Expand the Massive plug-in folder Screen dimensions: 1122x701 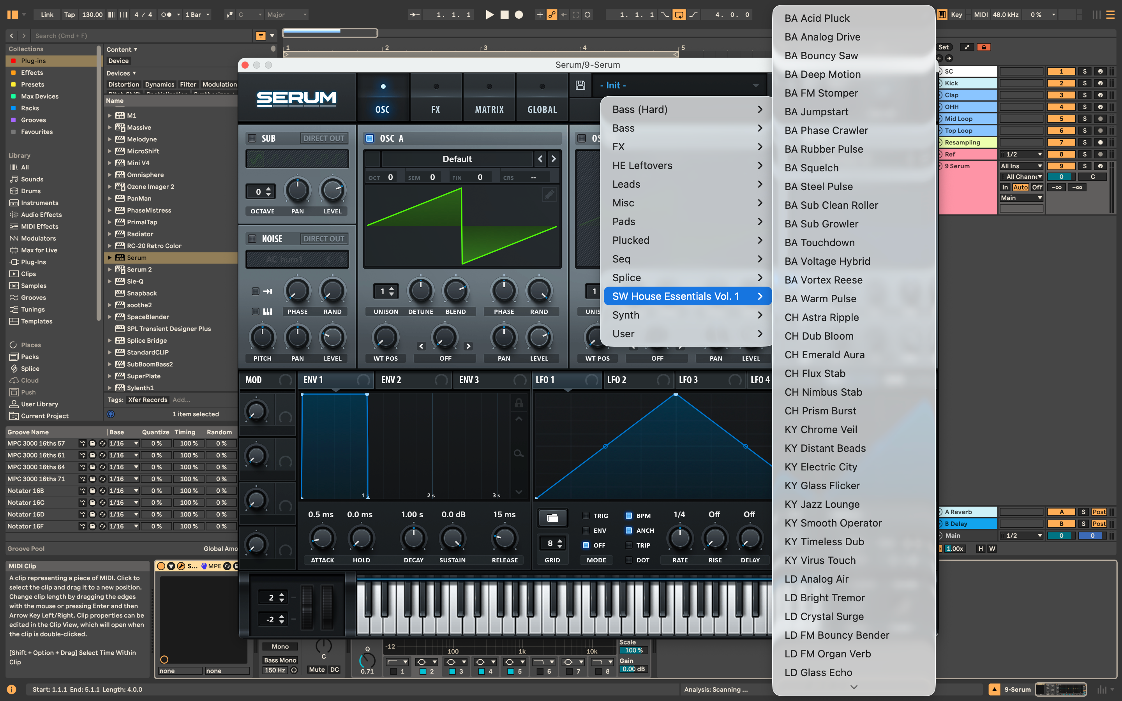click(x=110, y=127)
